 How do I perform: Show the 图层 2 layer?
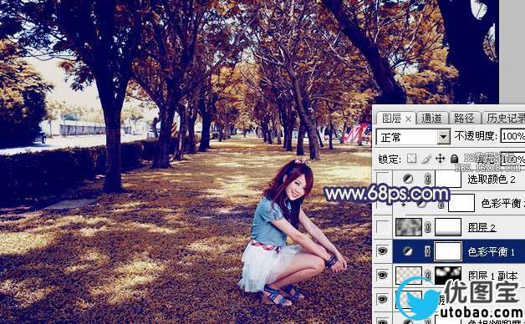click(382, 227)
